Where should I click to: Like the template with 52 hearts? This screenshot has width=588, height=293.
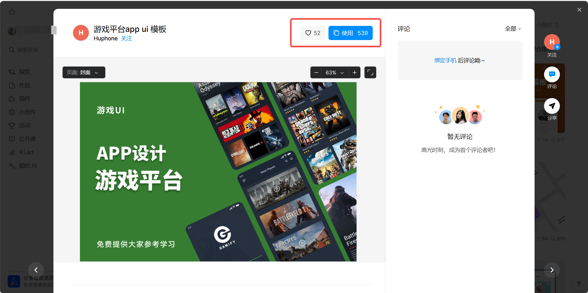[x=313, y=33]
